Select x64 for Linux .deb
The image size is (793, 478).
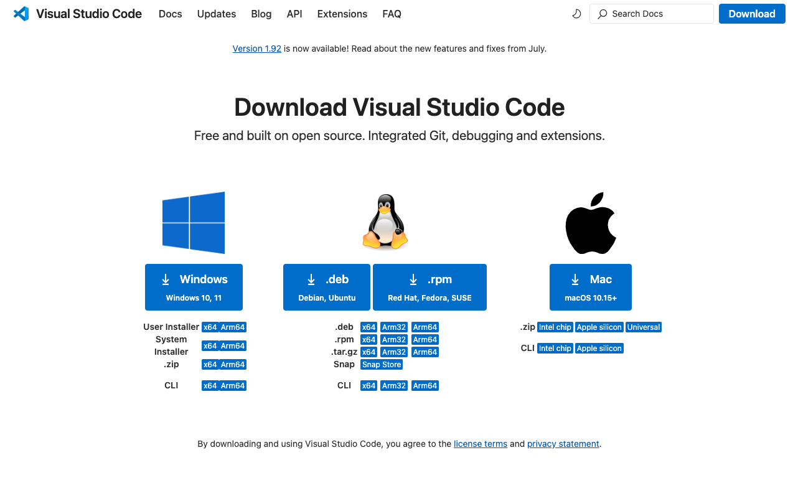(369, 327)
